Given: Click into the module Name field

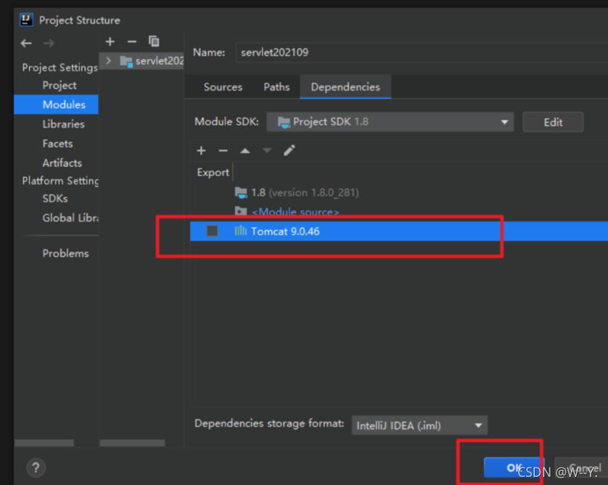Looking at the screenshot, I should (x=422, y=52).
